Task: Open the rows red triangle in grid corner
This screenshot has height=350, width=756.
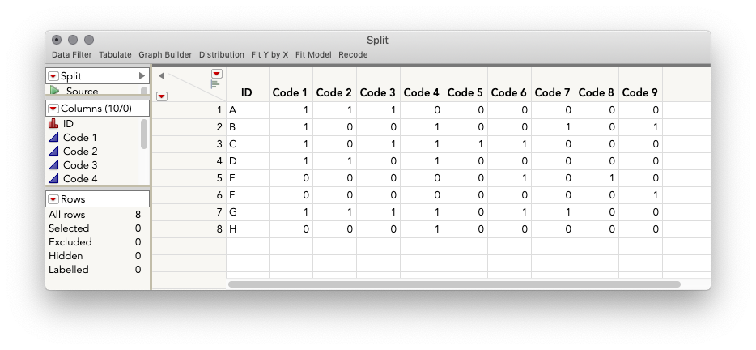Action: (162, 96)
